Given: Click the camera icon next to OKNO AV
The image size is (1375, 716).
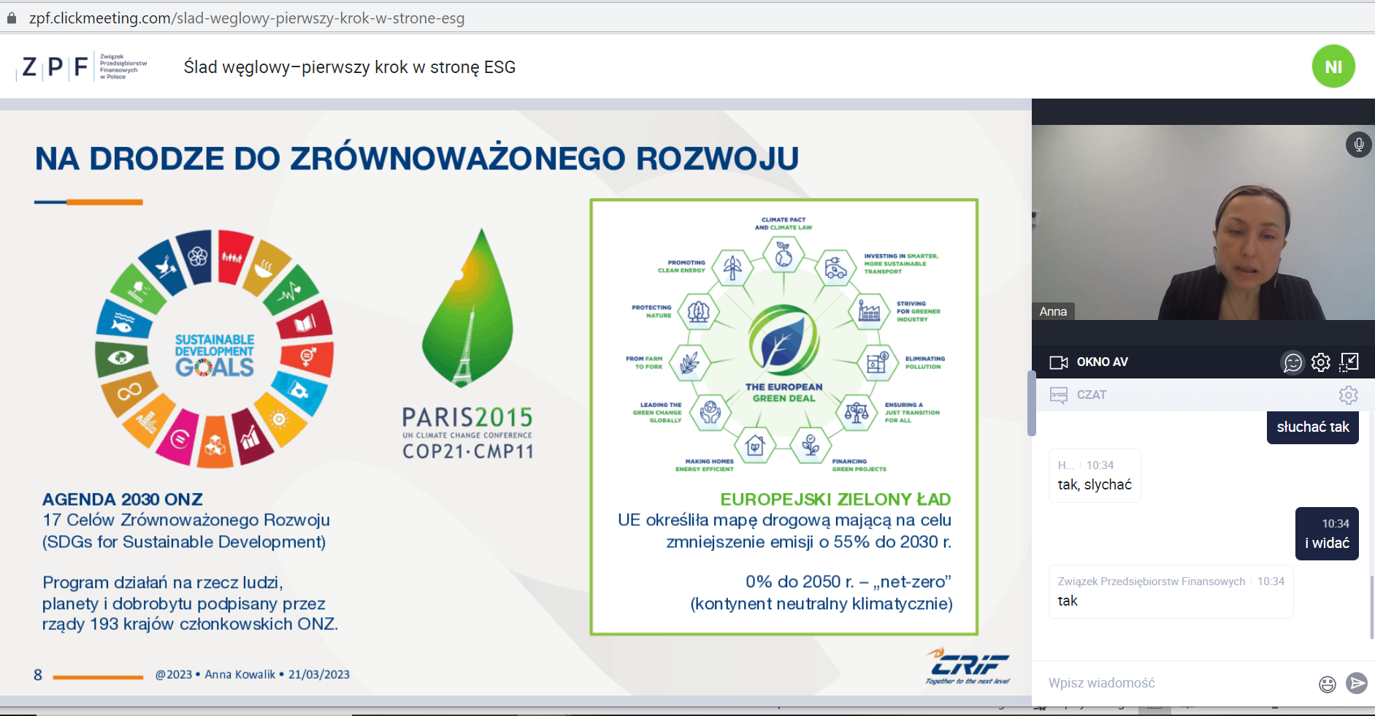Looking at the screenshot, I should [1058, 362].
